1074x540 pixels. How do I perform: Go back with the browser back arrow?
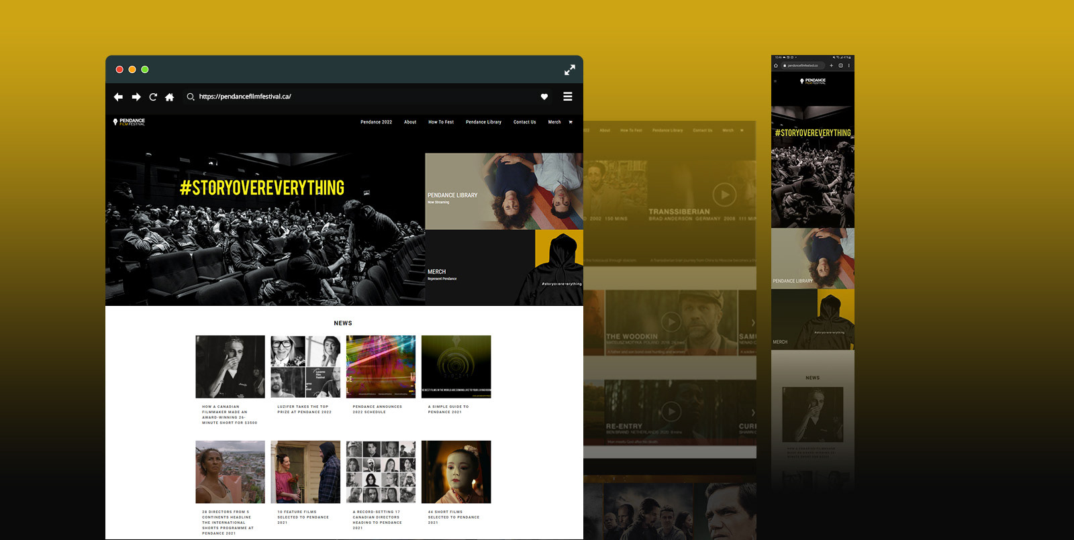click(x=118, y=97)
